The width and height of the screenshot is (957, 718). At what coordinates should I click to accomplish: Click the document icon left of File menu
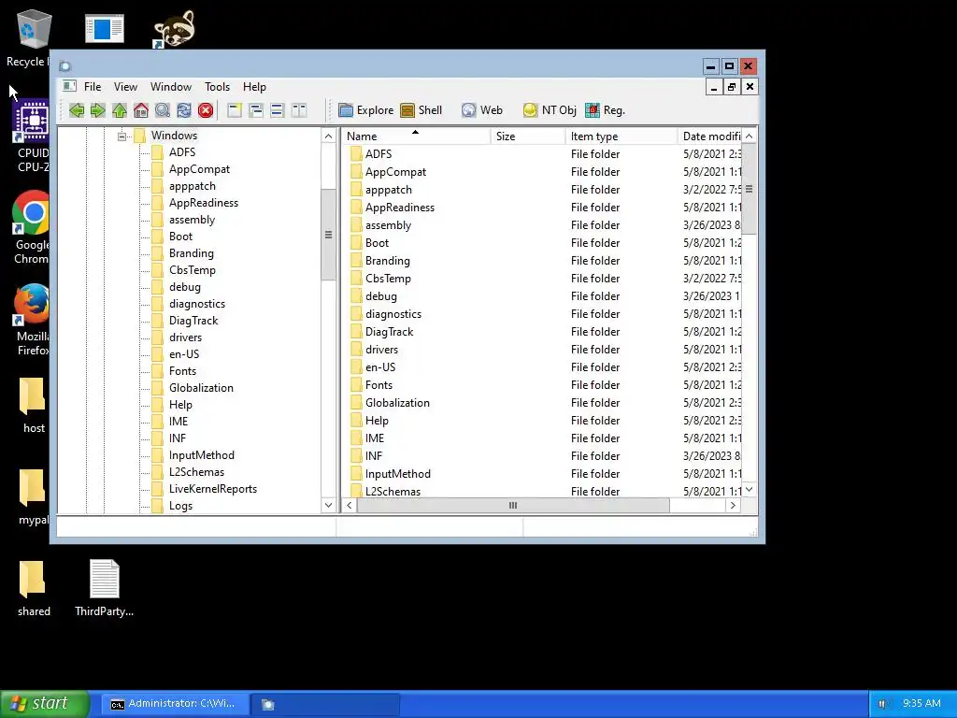click(x=69, y=86)
